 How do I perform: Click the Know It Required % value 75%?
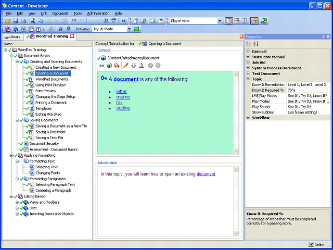pyautogui.click(x=309, y=90)
